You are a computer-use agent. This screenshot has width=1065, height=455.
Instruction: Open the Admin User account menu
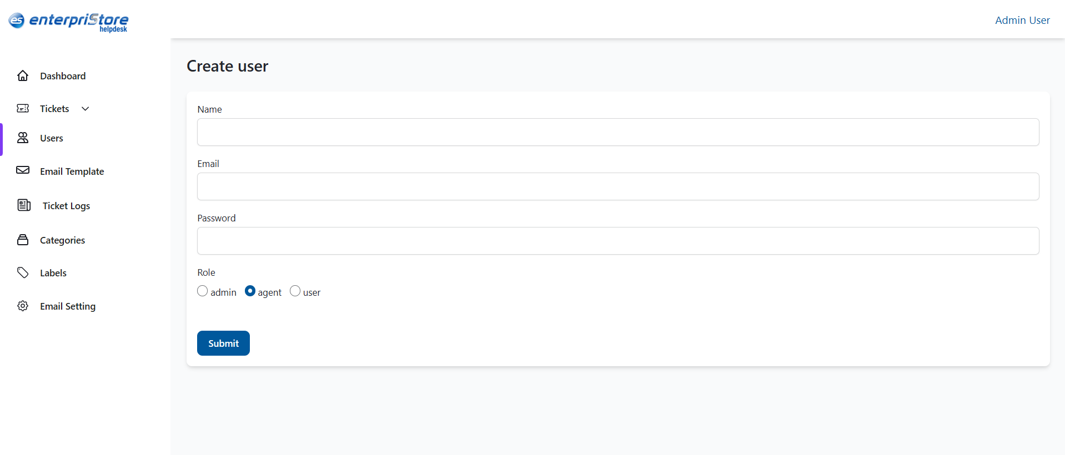(x=1022, y=20)
